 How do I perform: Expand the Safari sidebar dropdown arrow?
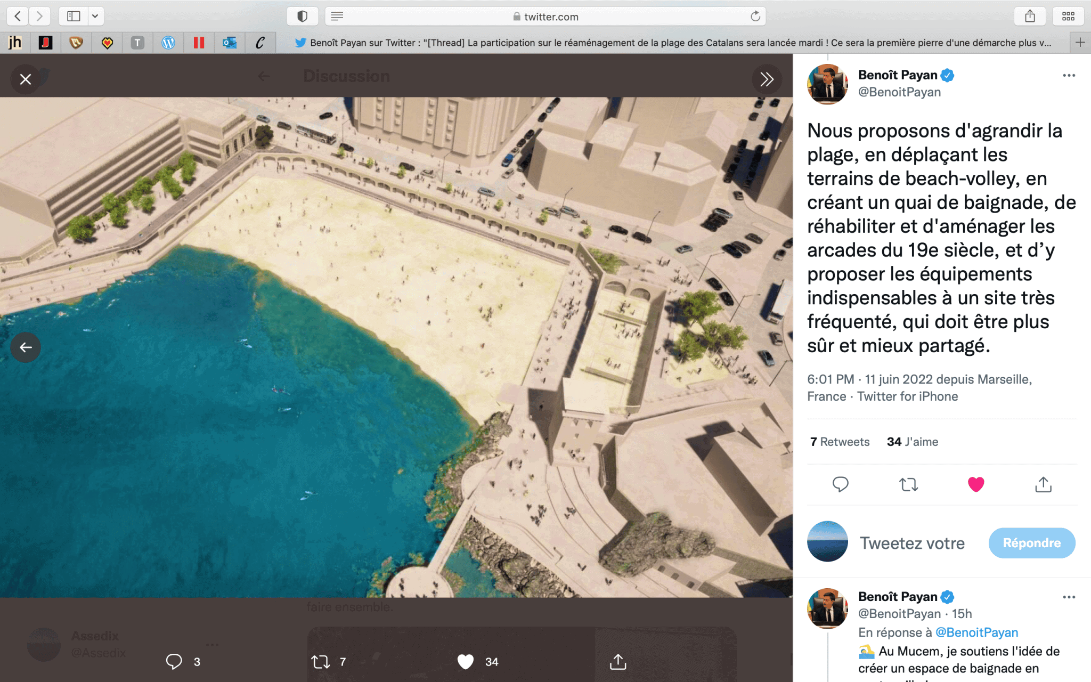tap(95, 16)
